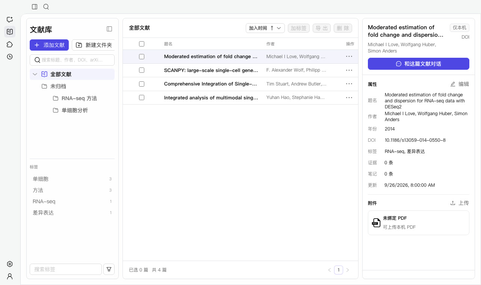Screen dimensions: 481x285
Task: Check the box for Moderated estimation paper
Action: pyautogui.click(x=142, y=57)
